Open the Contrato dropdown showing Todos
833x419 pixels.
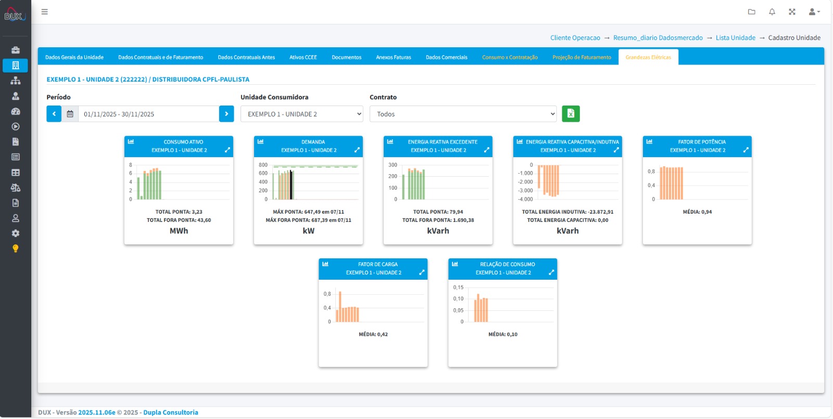pos(463,114)
